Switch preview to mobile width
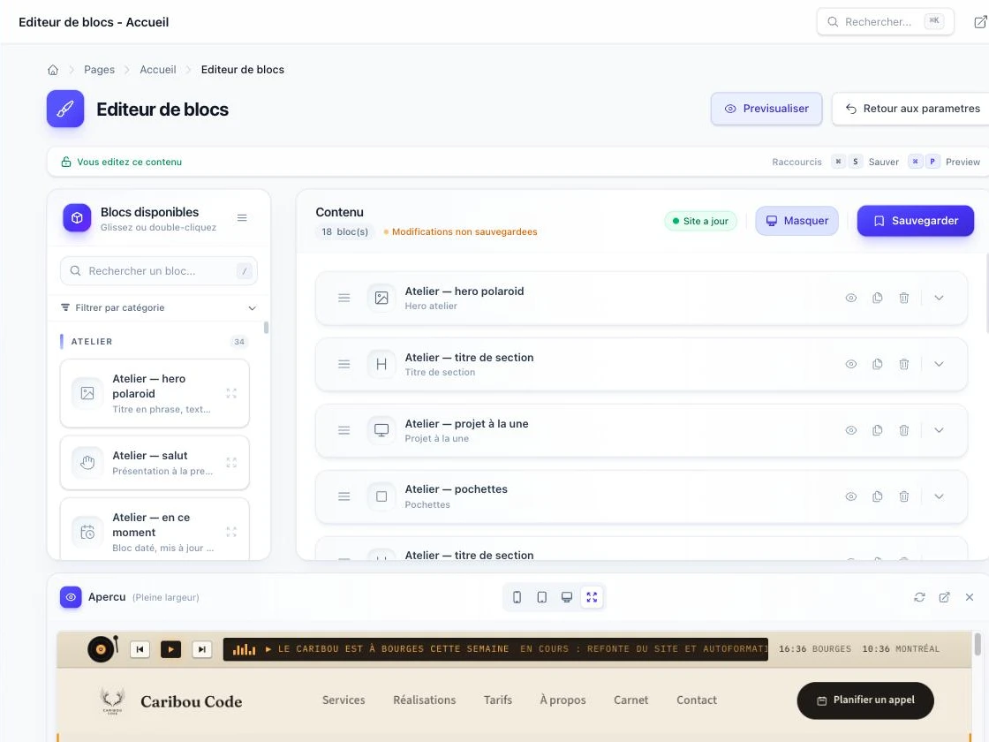The image size is (989, 742). [517, 597]
